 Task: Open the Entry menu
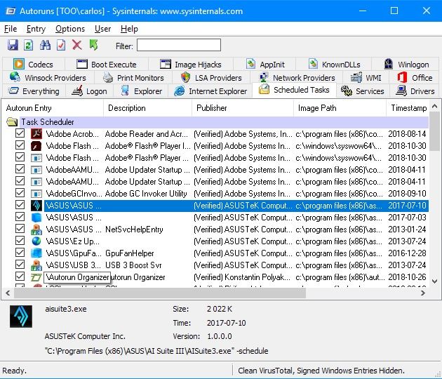pyautogui.click(x=36, y=29)
